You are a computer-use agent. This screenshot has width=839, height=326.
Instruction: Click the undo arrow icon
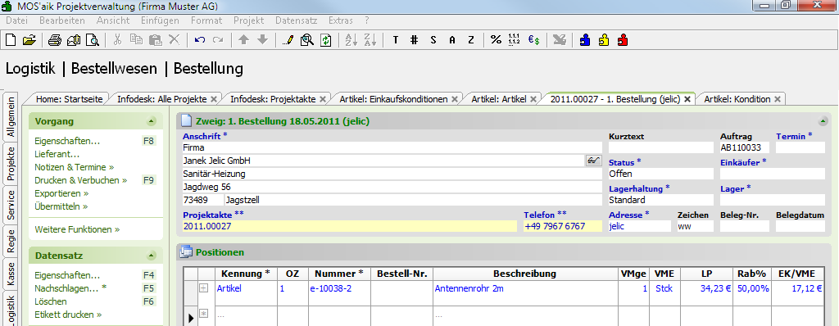point(200,39)
